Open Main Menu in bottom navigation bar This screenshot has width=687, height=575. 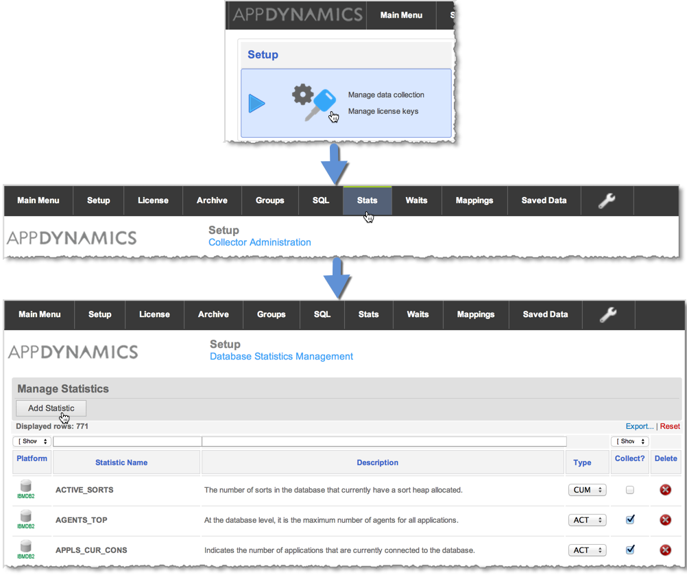click(x=40, y=314)
